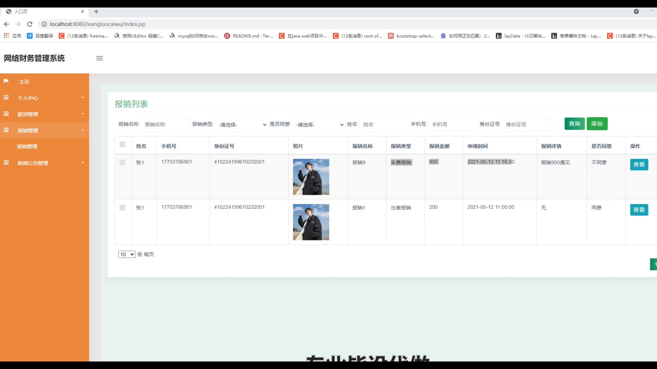The width and height of the screenshot is (657, 369).
Task: Select 报销管理 submenu item in sidebar
Action: [27, 147]
